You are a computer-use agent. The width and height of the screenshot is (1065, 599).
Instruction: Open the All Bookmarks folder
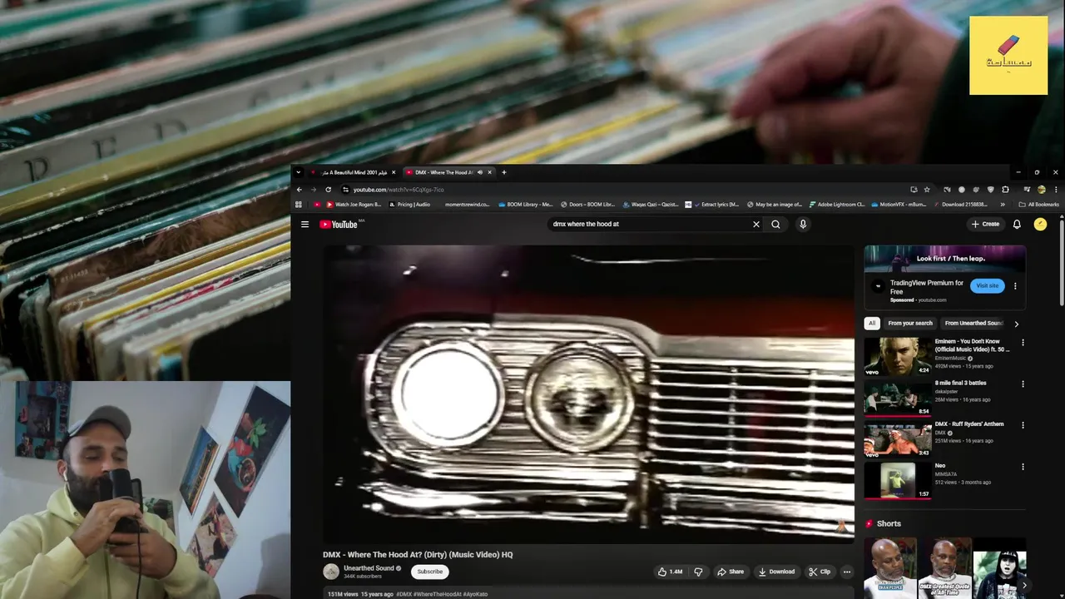point(1038,204)
